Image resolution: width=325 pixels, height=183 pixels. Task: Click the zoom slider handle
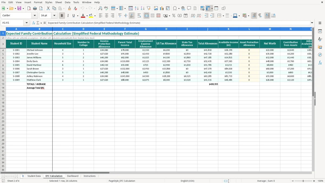[x=303, y=181]
